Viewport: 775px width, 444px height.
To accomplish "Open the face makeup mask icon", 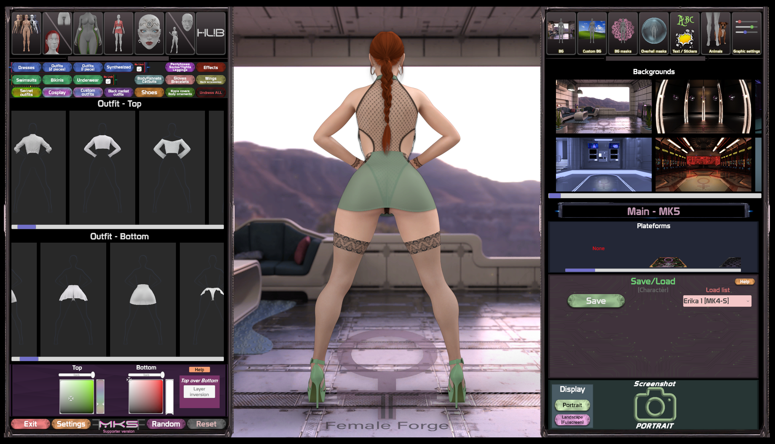I will [x=149, y=33].
